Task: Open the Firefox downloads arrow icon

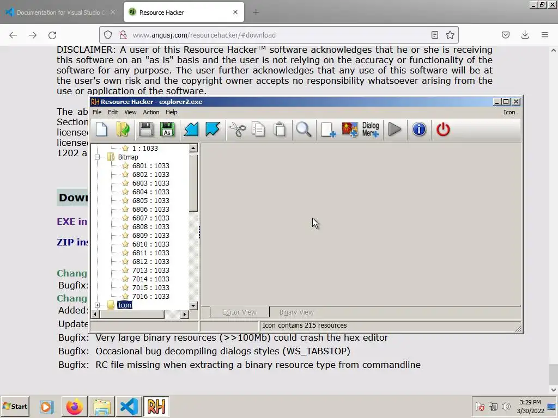Action: 525,35
